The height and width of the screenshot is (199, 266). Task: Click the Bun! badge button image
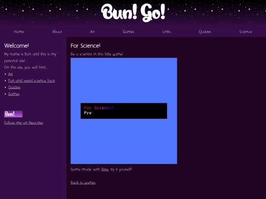tap(13, 114)
